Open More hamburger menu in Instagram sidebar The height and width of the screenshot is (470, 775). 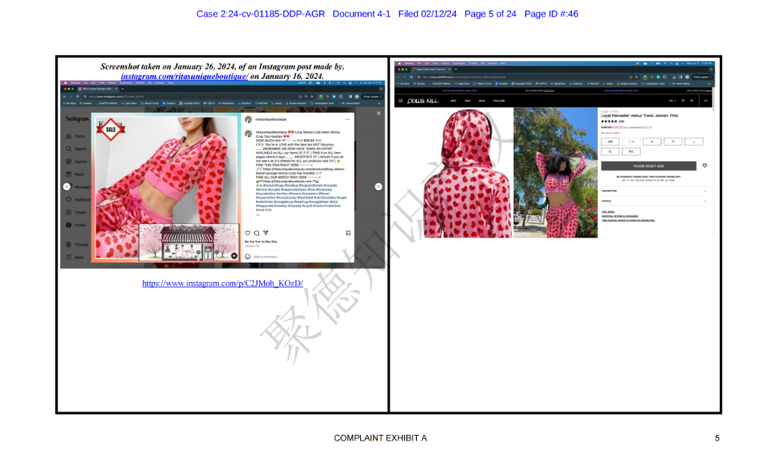(x=69, y=257)
